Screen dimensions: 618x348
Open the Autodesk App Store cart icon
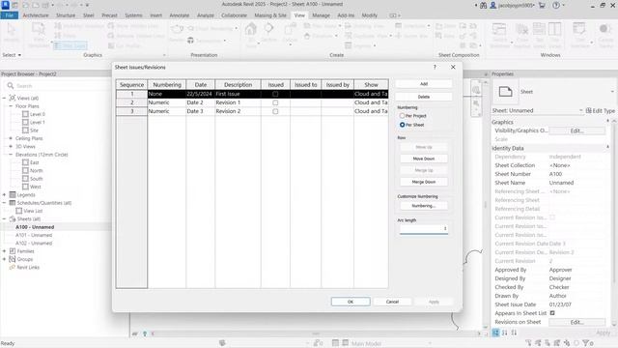pos(542,5)
